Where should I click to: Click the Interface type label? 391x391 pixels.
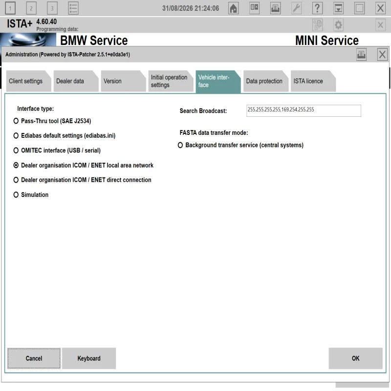[35, 109]
